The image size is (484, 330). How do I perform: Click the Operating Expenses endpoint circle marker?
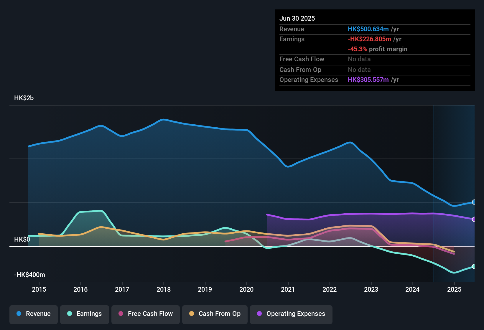pyautogui.click(x=474, y=219)
